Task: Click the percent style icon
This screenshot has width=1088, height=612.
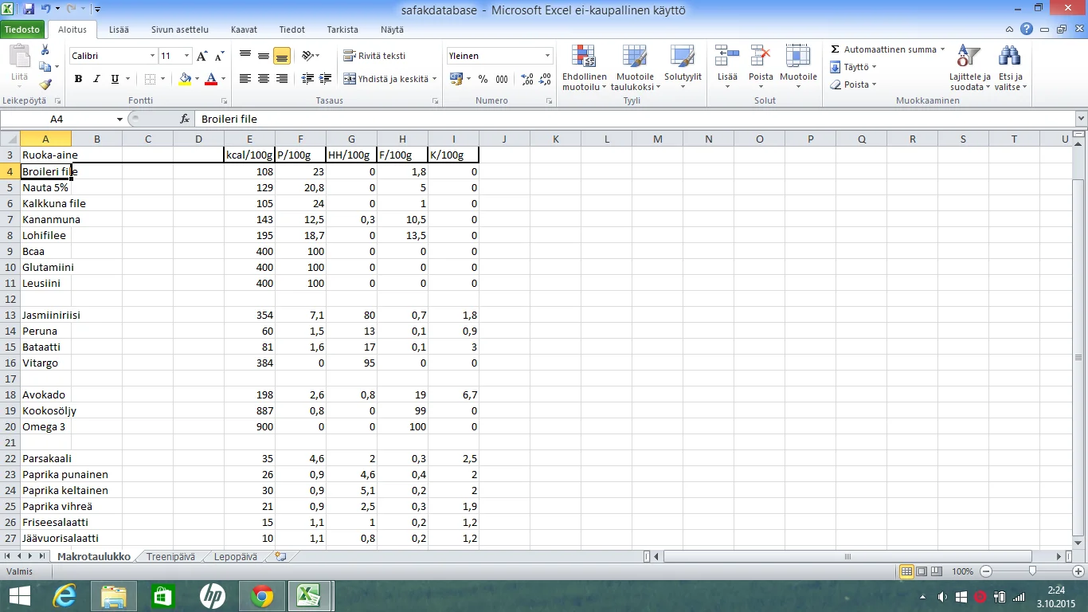Action: click(482, 79)
